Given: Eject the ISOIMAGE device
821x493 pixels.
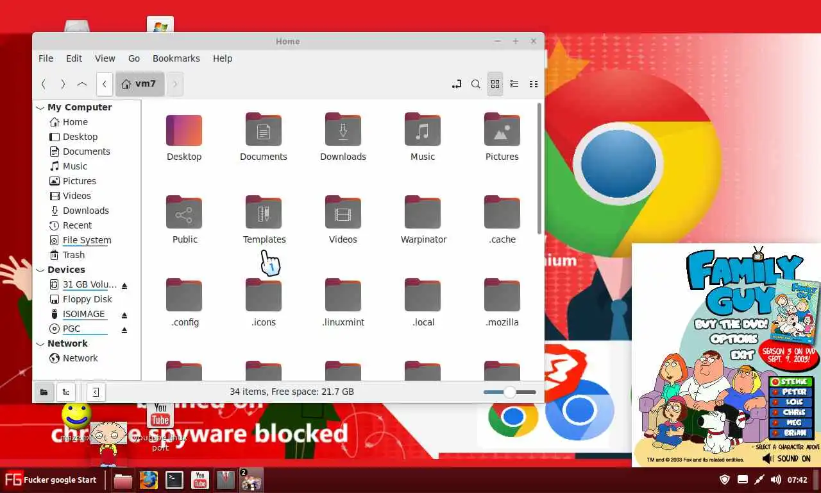Looking at the screenshot, I should (x=124, y=315).
